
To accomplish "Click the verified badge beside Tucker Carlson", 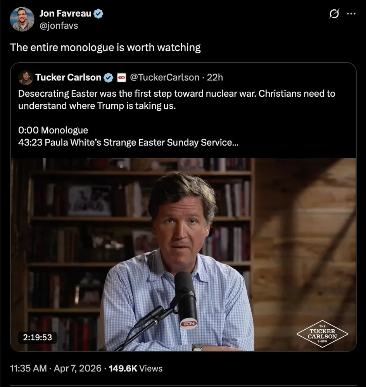I will click(109, 77).
